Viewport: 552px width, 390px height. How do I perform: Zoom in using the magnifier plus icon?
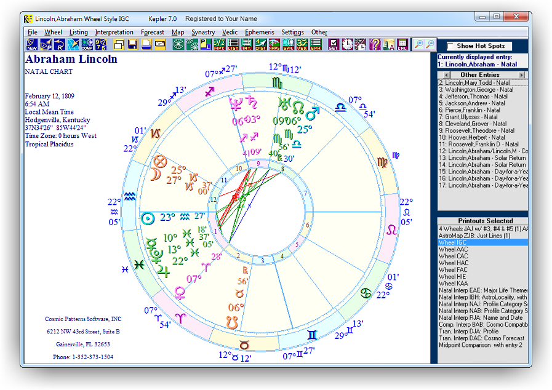click(418, 44)
